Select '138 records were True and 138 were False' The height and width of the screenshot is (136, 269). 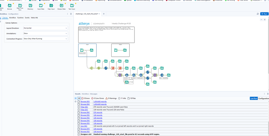pyautogui.click(x=109, y=110)
